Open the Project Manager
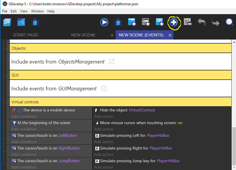This screenshot has height=170, width=236. click(x=7, y=22)
